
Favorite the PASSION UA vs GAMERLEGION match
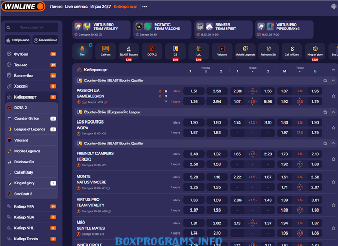tap(333, 96)
